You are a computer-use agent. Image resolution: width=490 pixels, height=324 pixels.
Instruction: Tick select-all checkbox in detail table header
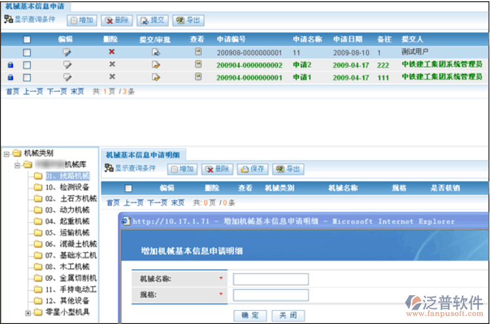tap(128, 189)
